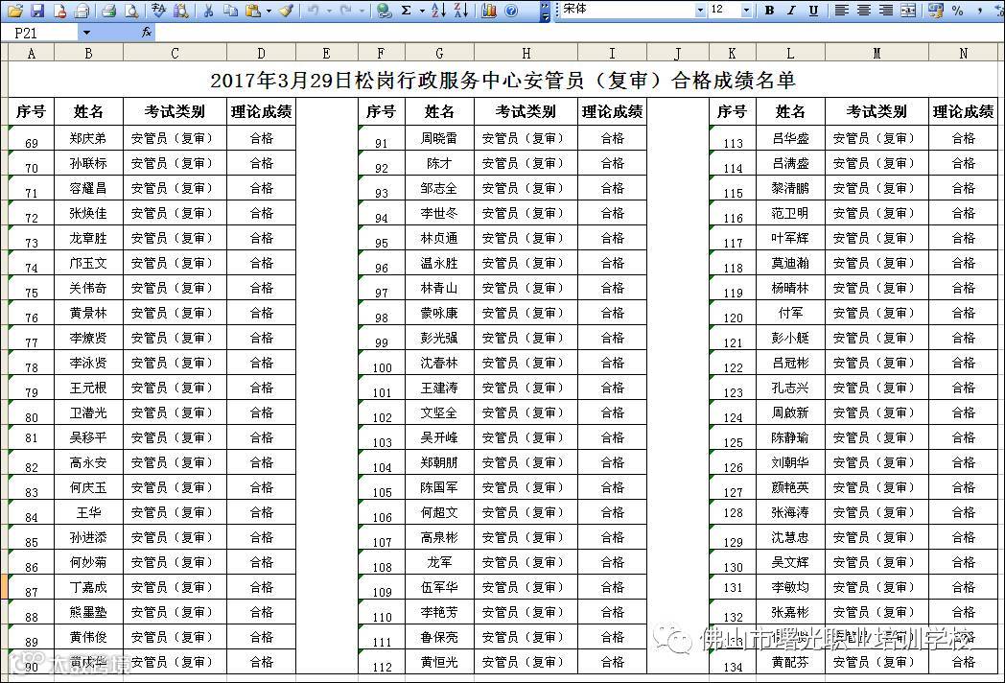Select column N header
Viewport: 1005px width, 683px height.
(964, 53)
